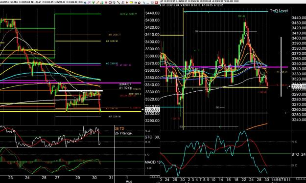Click the text annotation tool icon

(135, 2)
